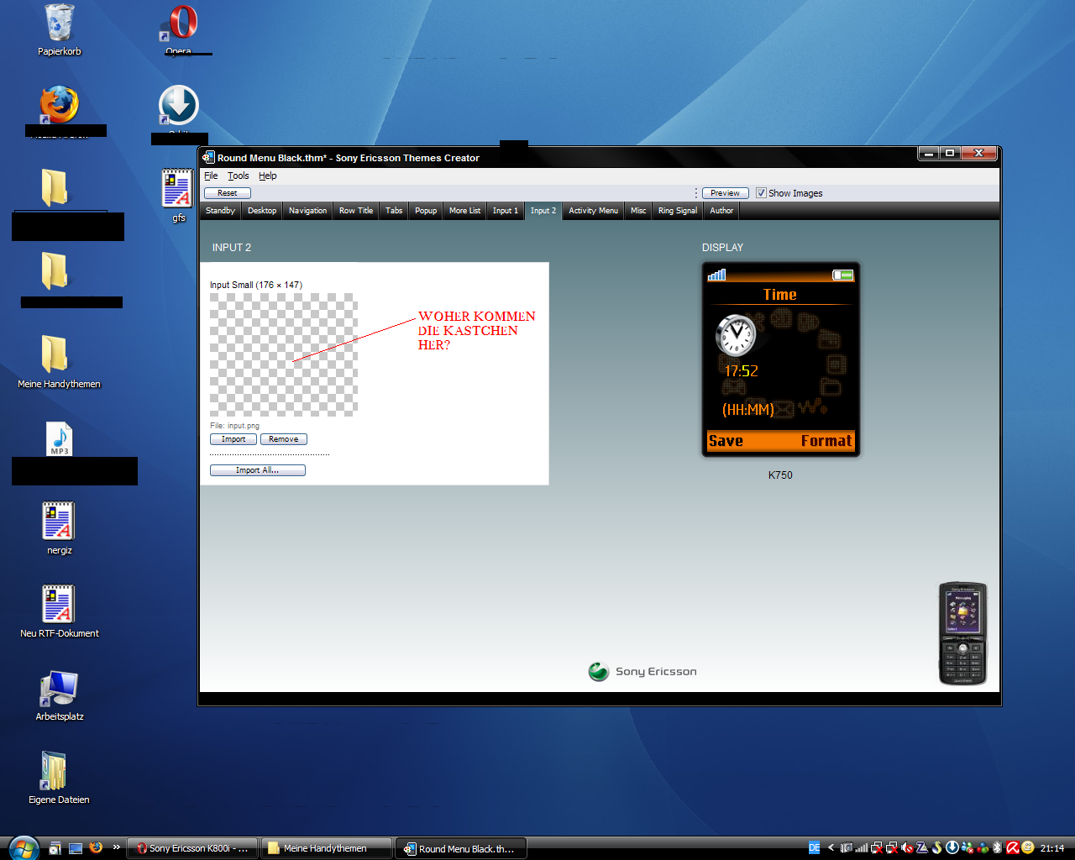The width and height of the screenshot is (1075, 860).
Task: Open the Orbit downloader desktop shortcut
Action: click(x=179, y=106)
